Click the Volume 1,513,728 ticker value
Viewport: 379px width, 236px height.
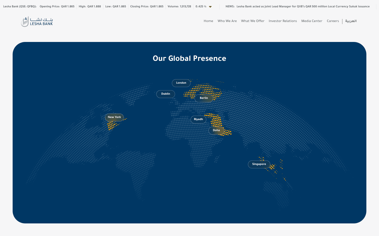[179, 7]
